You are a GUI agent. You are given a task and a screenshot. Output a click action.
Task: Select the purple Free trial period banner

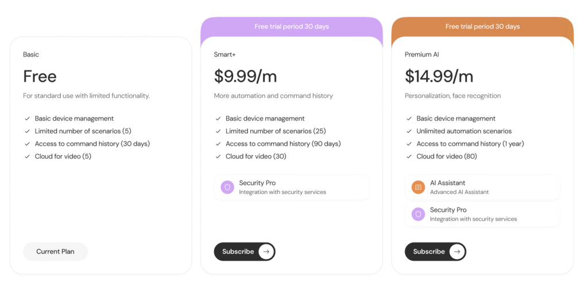click(x=292, y=26)
